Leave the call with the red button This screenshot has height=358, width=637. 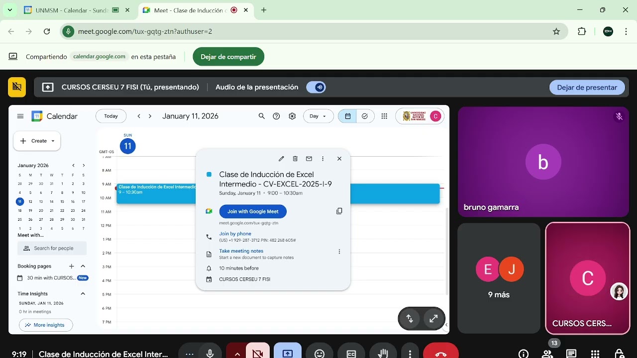coord(441,354)
